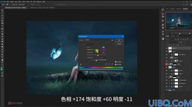Toggle visibility of Hue/Saturation 1 layer

tap(166, 80)
